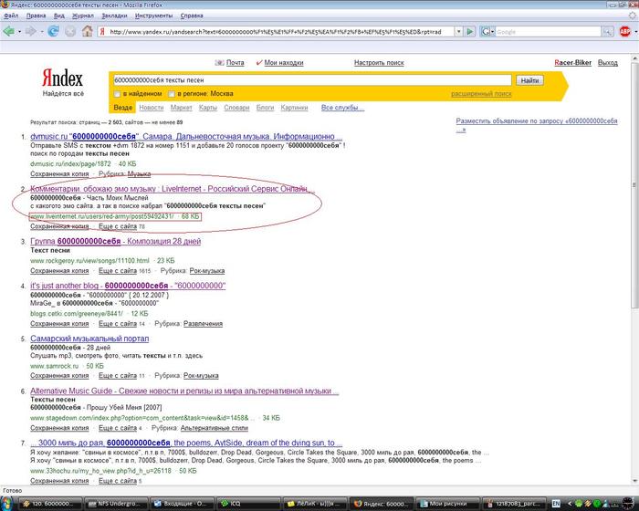The image size is (639, 511).
Task: Switch to the 12187083 taskbar window
Action: 514,504
